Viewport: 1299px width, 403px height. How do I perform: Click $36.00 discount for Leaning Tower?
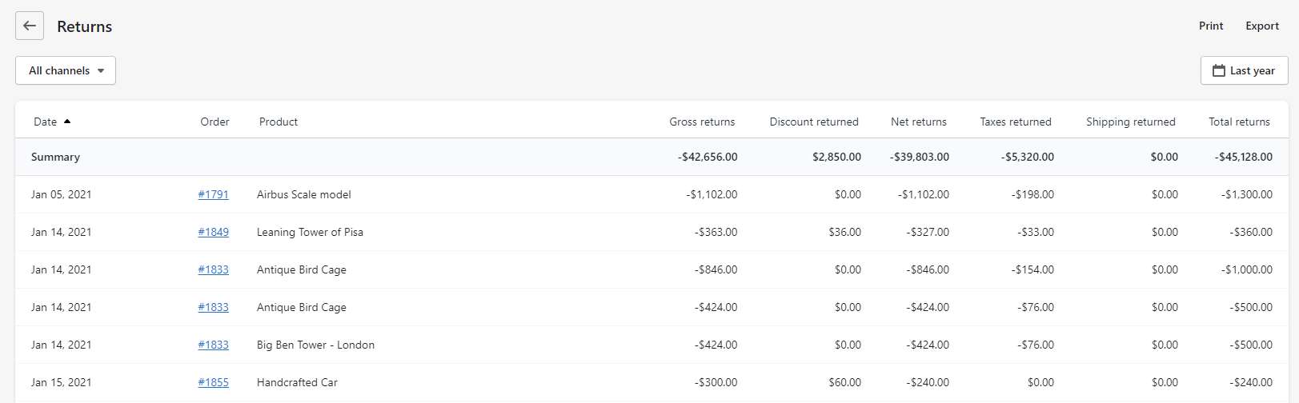click(845, 232)
